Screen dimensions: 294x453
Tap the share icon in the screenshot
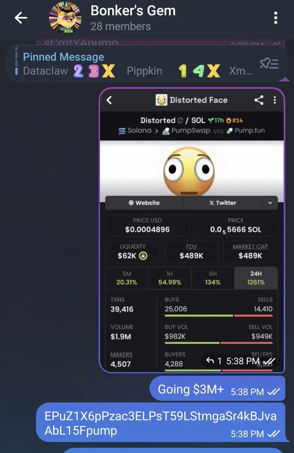tap(259, 100)
